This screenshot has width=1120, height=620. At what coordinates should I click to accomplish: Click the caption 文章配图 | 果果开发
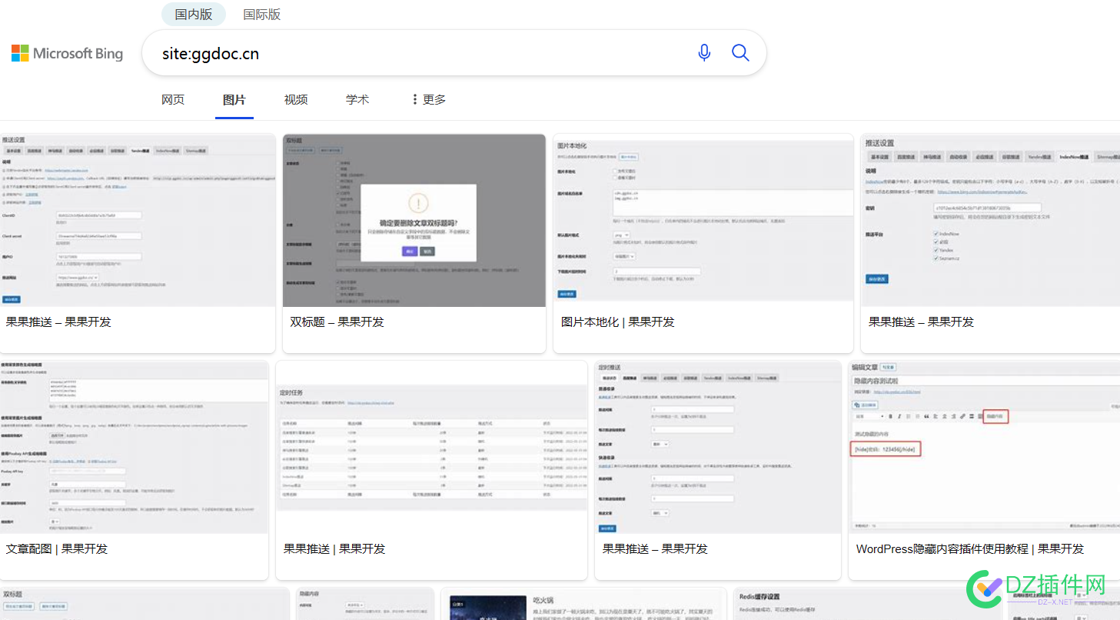[x=57, y=548]
